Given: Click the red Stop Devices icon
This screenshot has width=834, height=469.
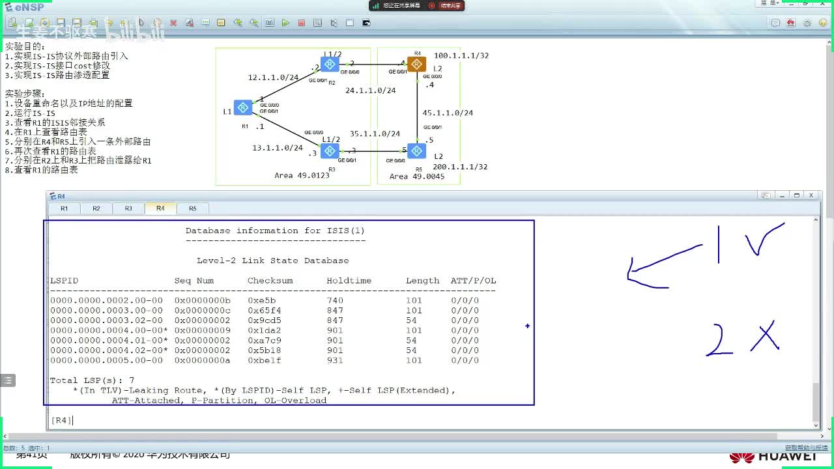Looking at the screenshot, I should tap(302, 23).
